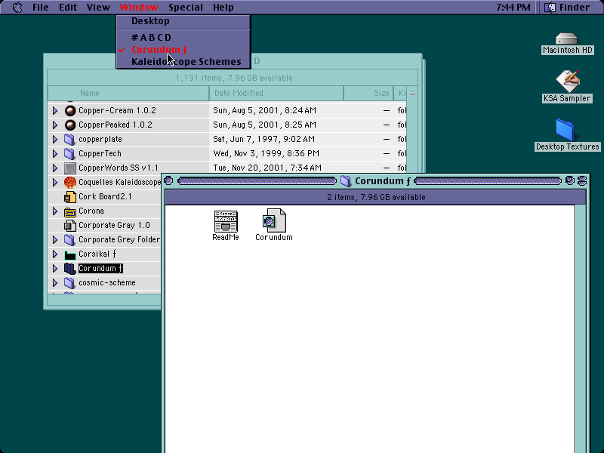The height and width of the screenshot is (453, 604).
Task: Click the Corundum ƒ window close box
Action: [168, 180]
